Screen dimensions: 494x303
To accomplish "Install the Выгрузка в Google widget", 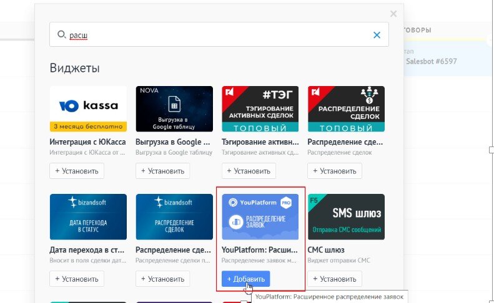I will coord(162,171).
